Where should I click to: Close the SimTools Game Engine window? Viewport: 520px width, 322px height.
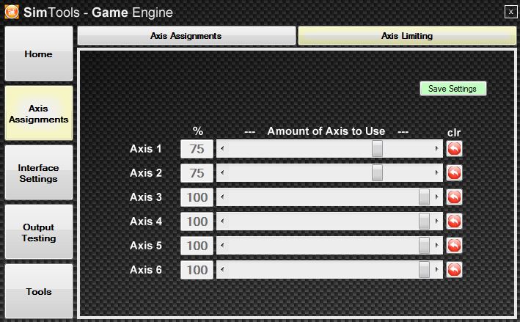[510, 12]
